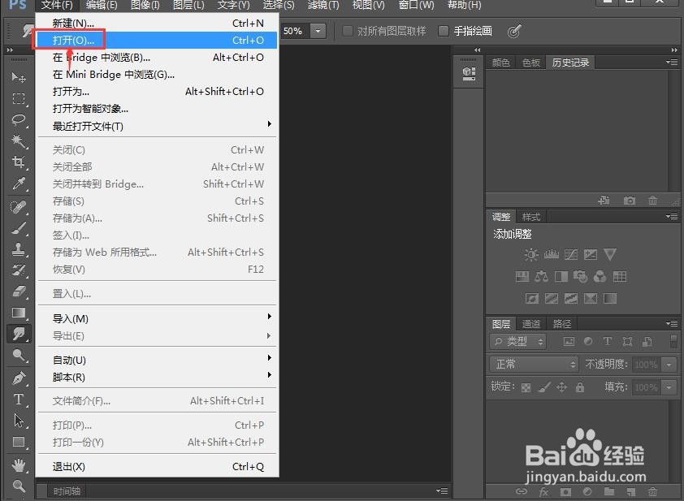Click the fx layer styles icon
This screenshot has width=684, height=501.
(x=543, y=491)
